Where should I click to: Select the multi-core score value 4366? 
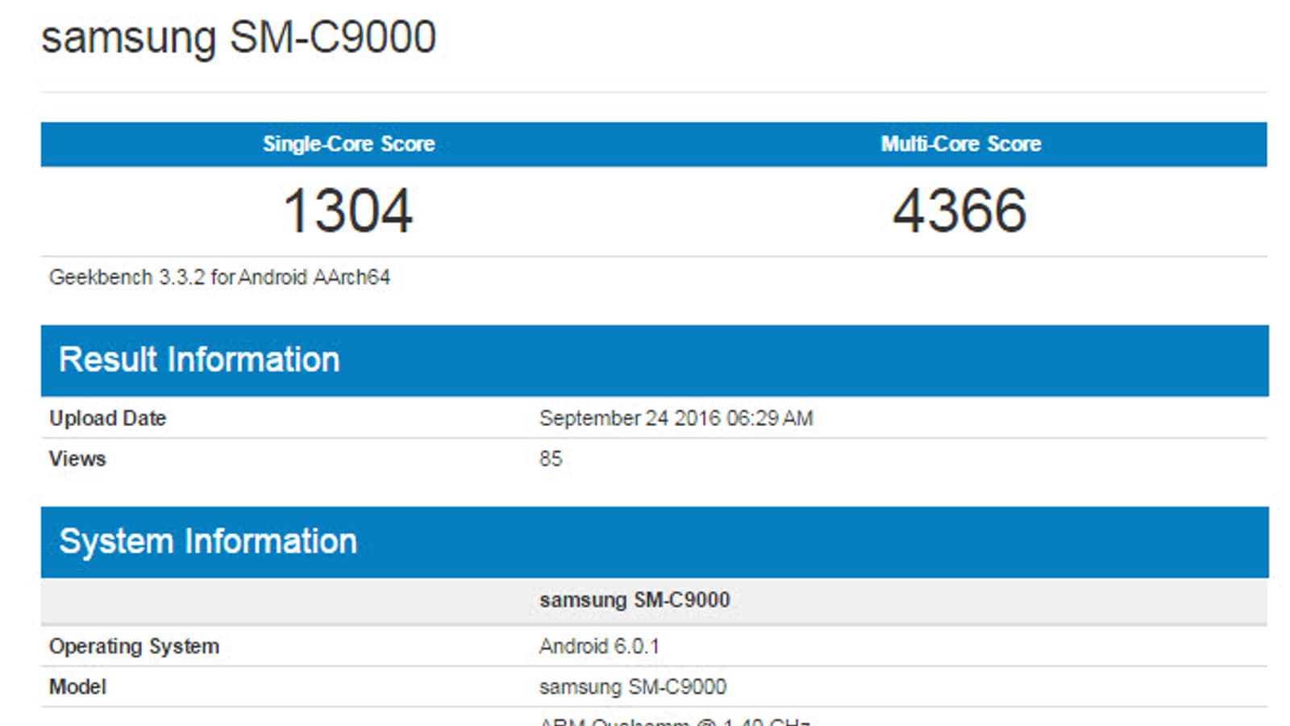click(959, 211)
